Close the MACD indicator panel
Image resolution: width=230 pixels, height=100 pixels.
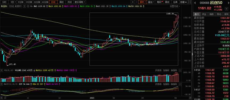coord(180,84)
